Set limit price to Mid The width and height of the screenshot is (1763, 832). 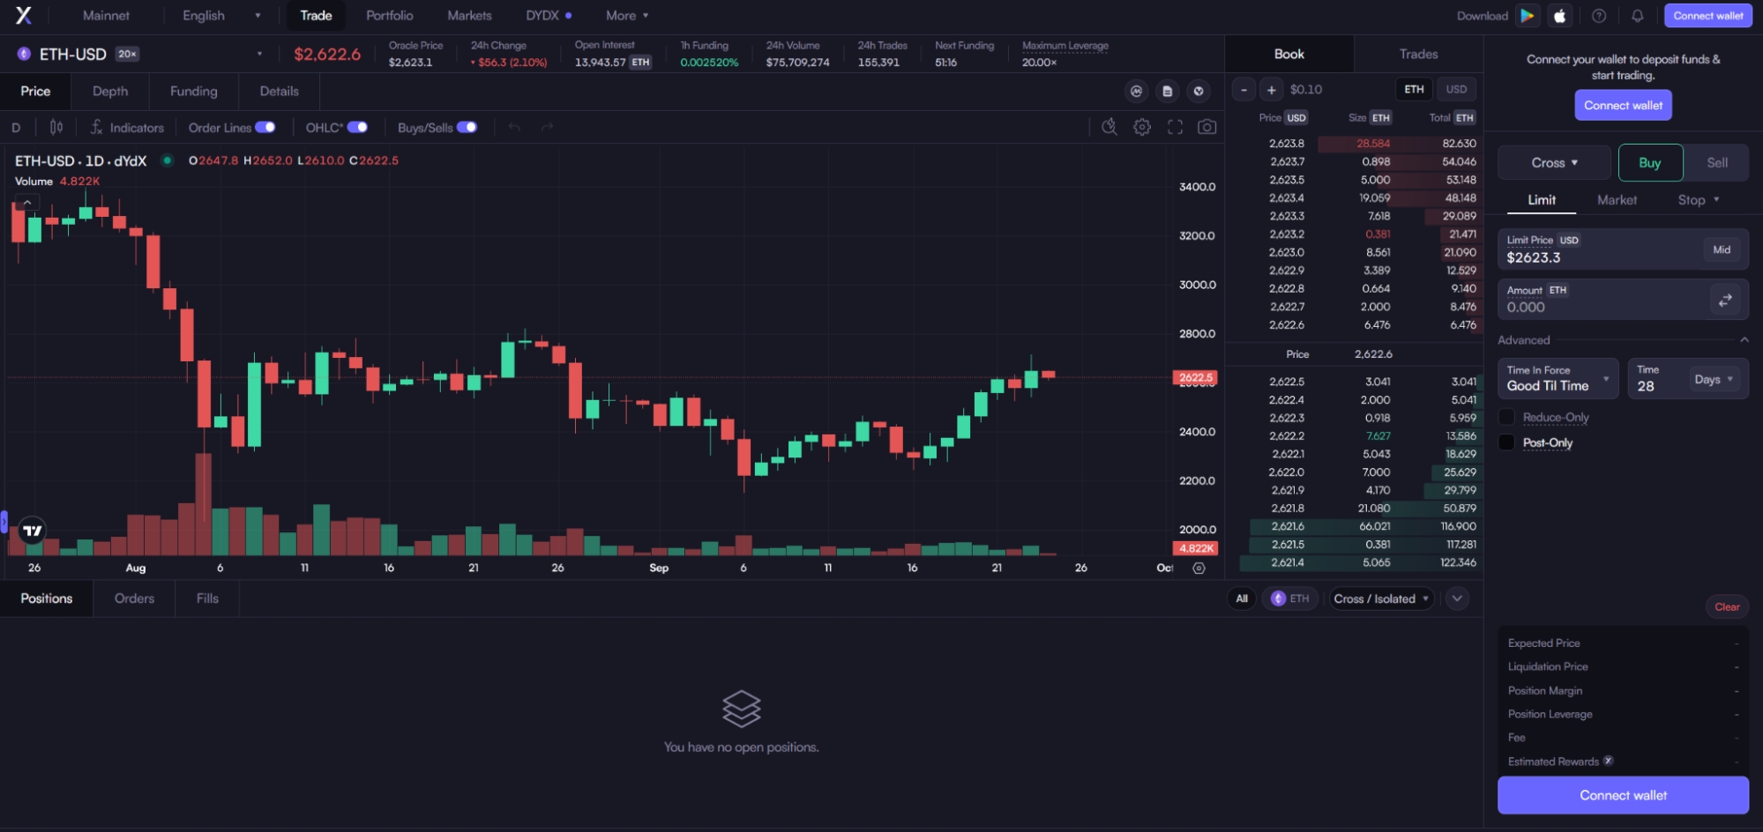tap(1721, 250)
